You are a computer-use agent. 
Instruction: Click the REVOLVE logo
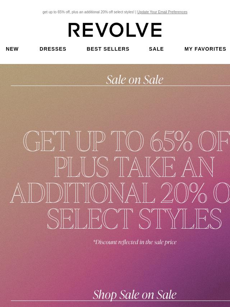(115, 30)
